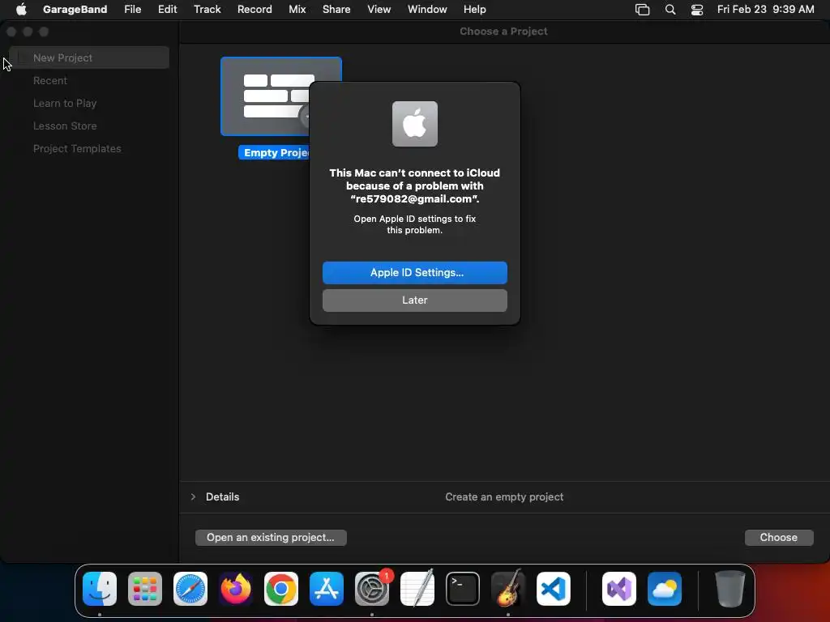Click the Apple ID Settings… button

(415, 272)
